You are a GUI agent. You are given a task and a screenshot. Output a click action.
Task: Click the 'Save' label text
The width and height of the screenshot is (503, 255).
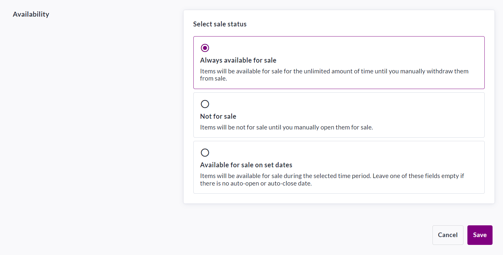pyautogui.click(x=480, y=235)
